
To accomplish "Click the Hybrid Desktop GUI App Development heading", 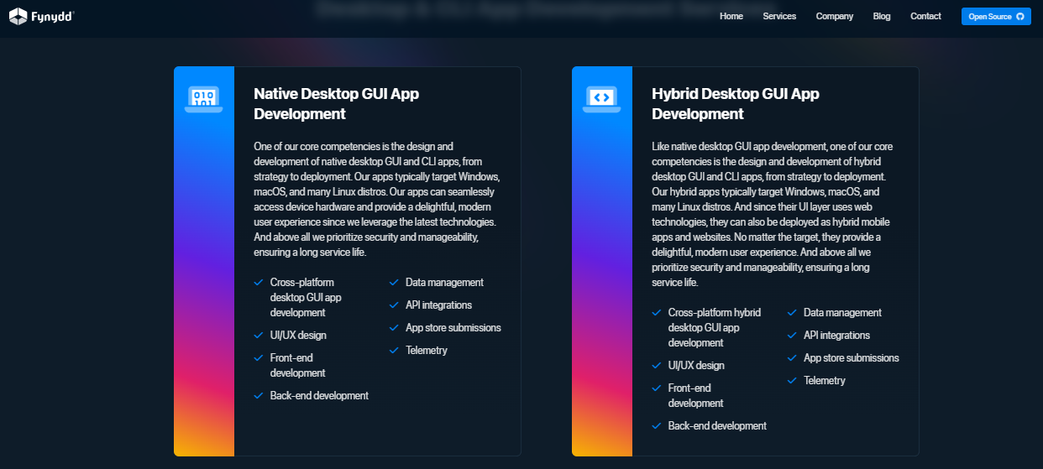I will (735, 104).
